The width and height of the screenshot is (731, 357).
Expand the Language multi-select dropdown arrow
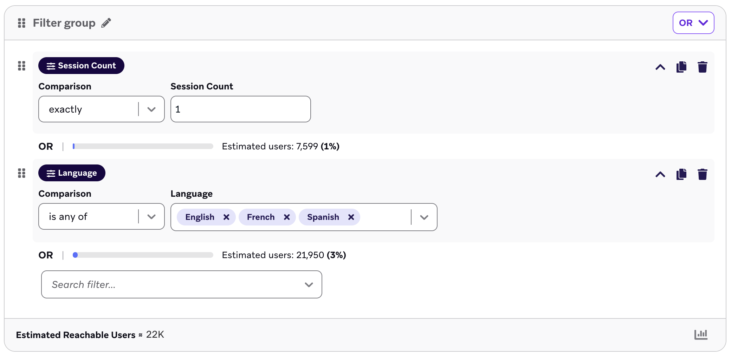424,217
